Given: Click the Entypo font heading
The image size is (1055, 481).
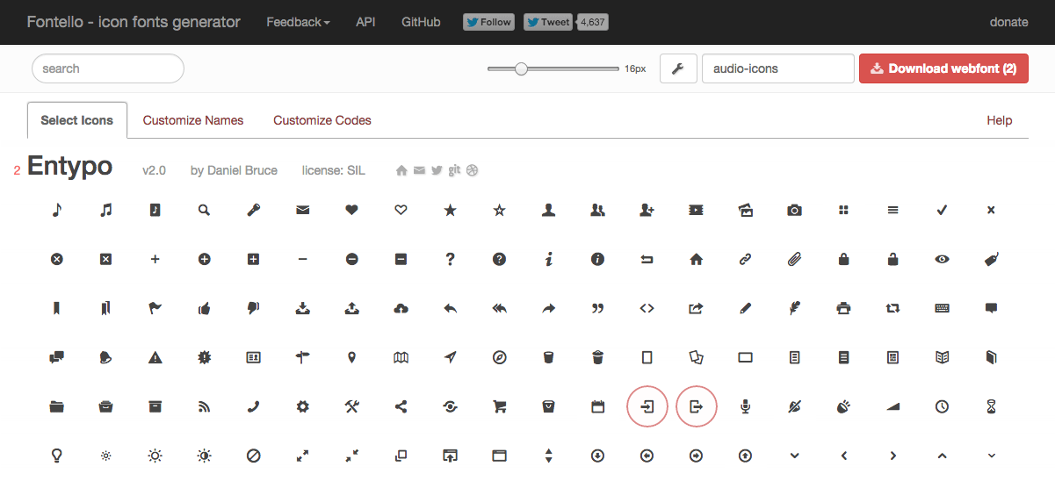Looking at the screenshot, I should point(70,166).
